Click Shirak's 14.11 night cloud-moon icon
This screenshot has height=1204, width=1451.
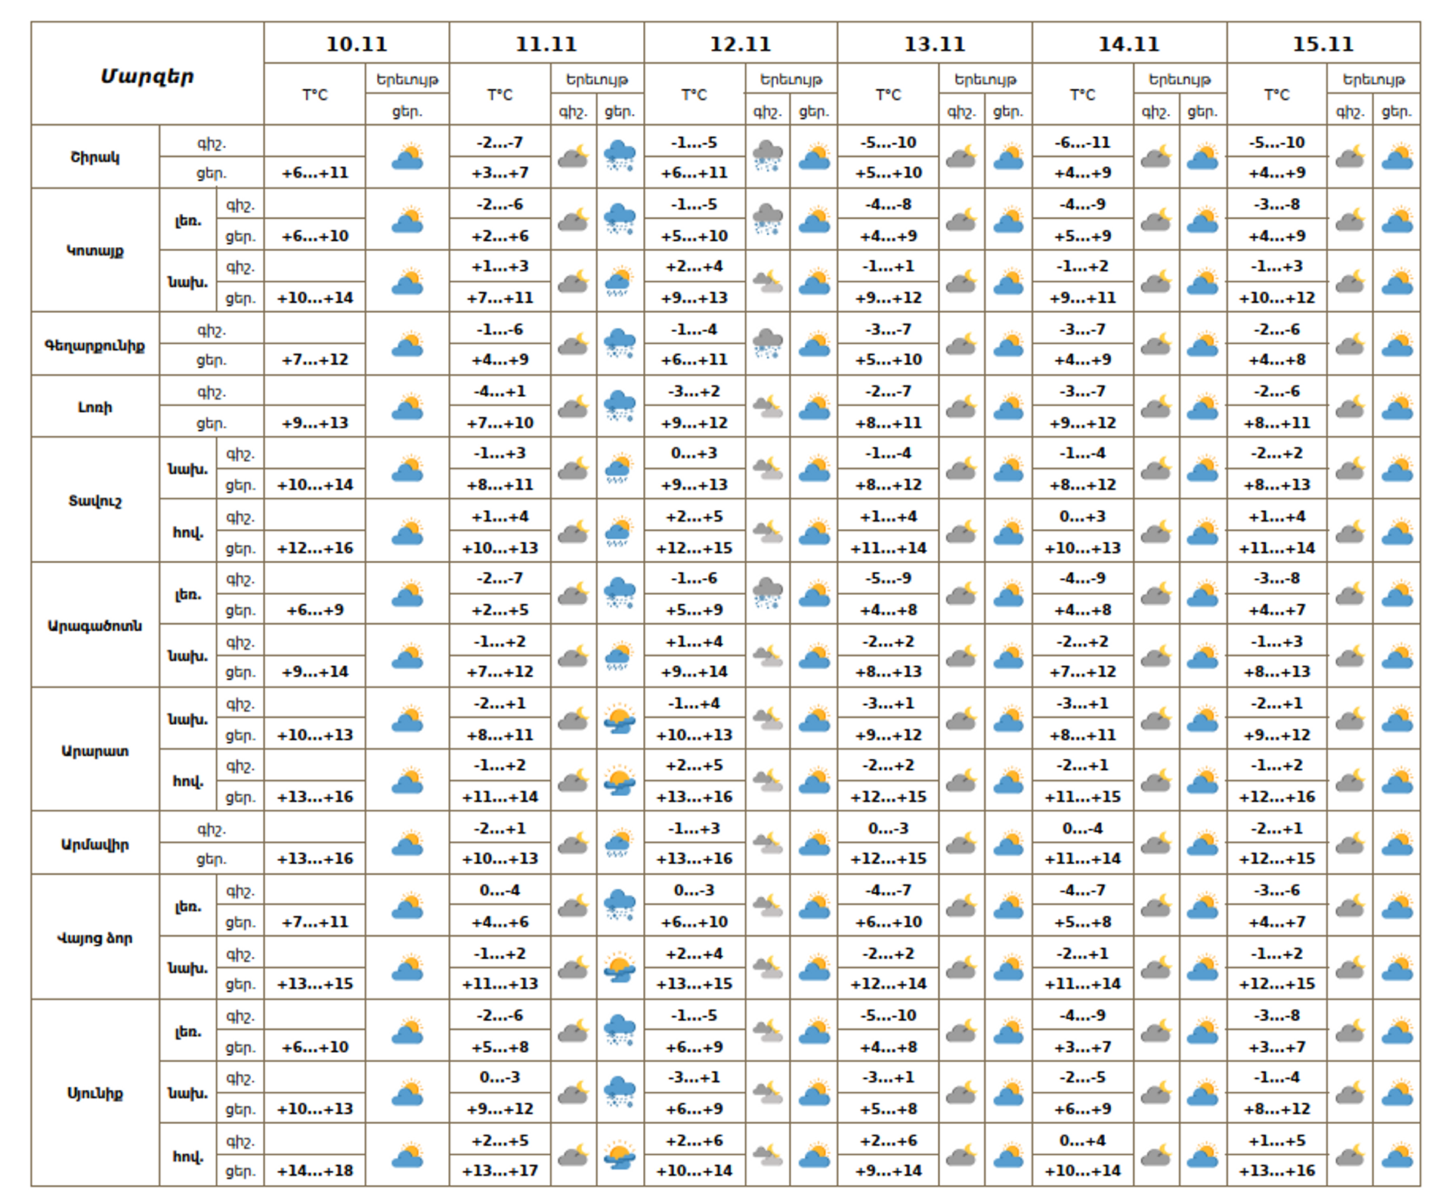click(1156, 157)
